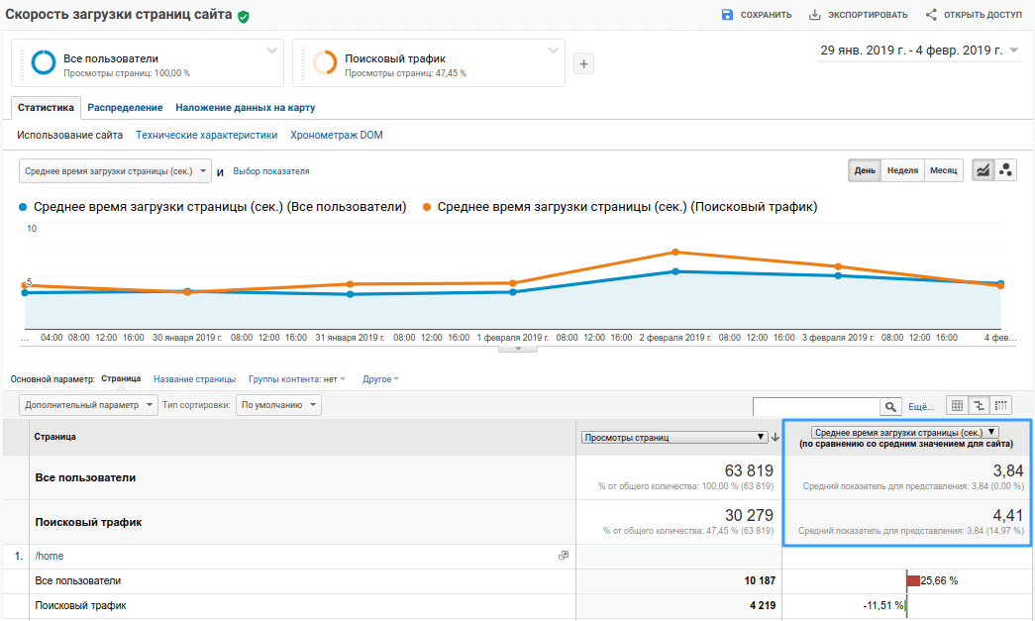Select the Технические характеристики sub-tab
Image resolution: width=1035 pixels, height=621 pixels.
tap(207, 136)
